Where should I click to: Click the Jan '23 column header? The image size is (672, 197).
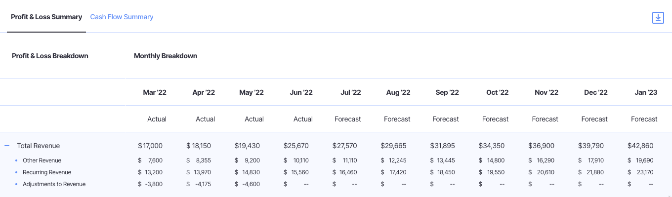click(x=646, y=92)
